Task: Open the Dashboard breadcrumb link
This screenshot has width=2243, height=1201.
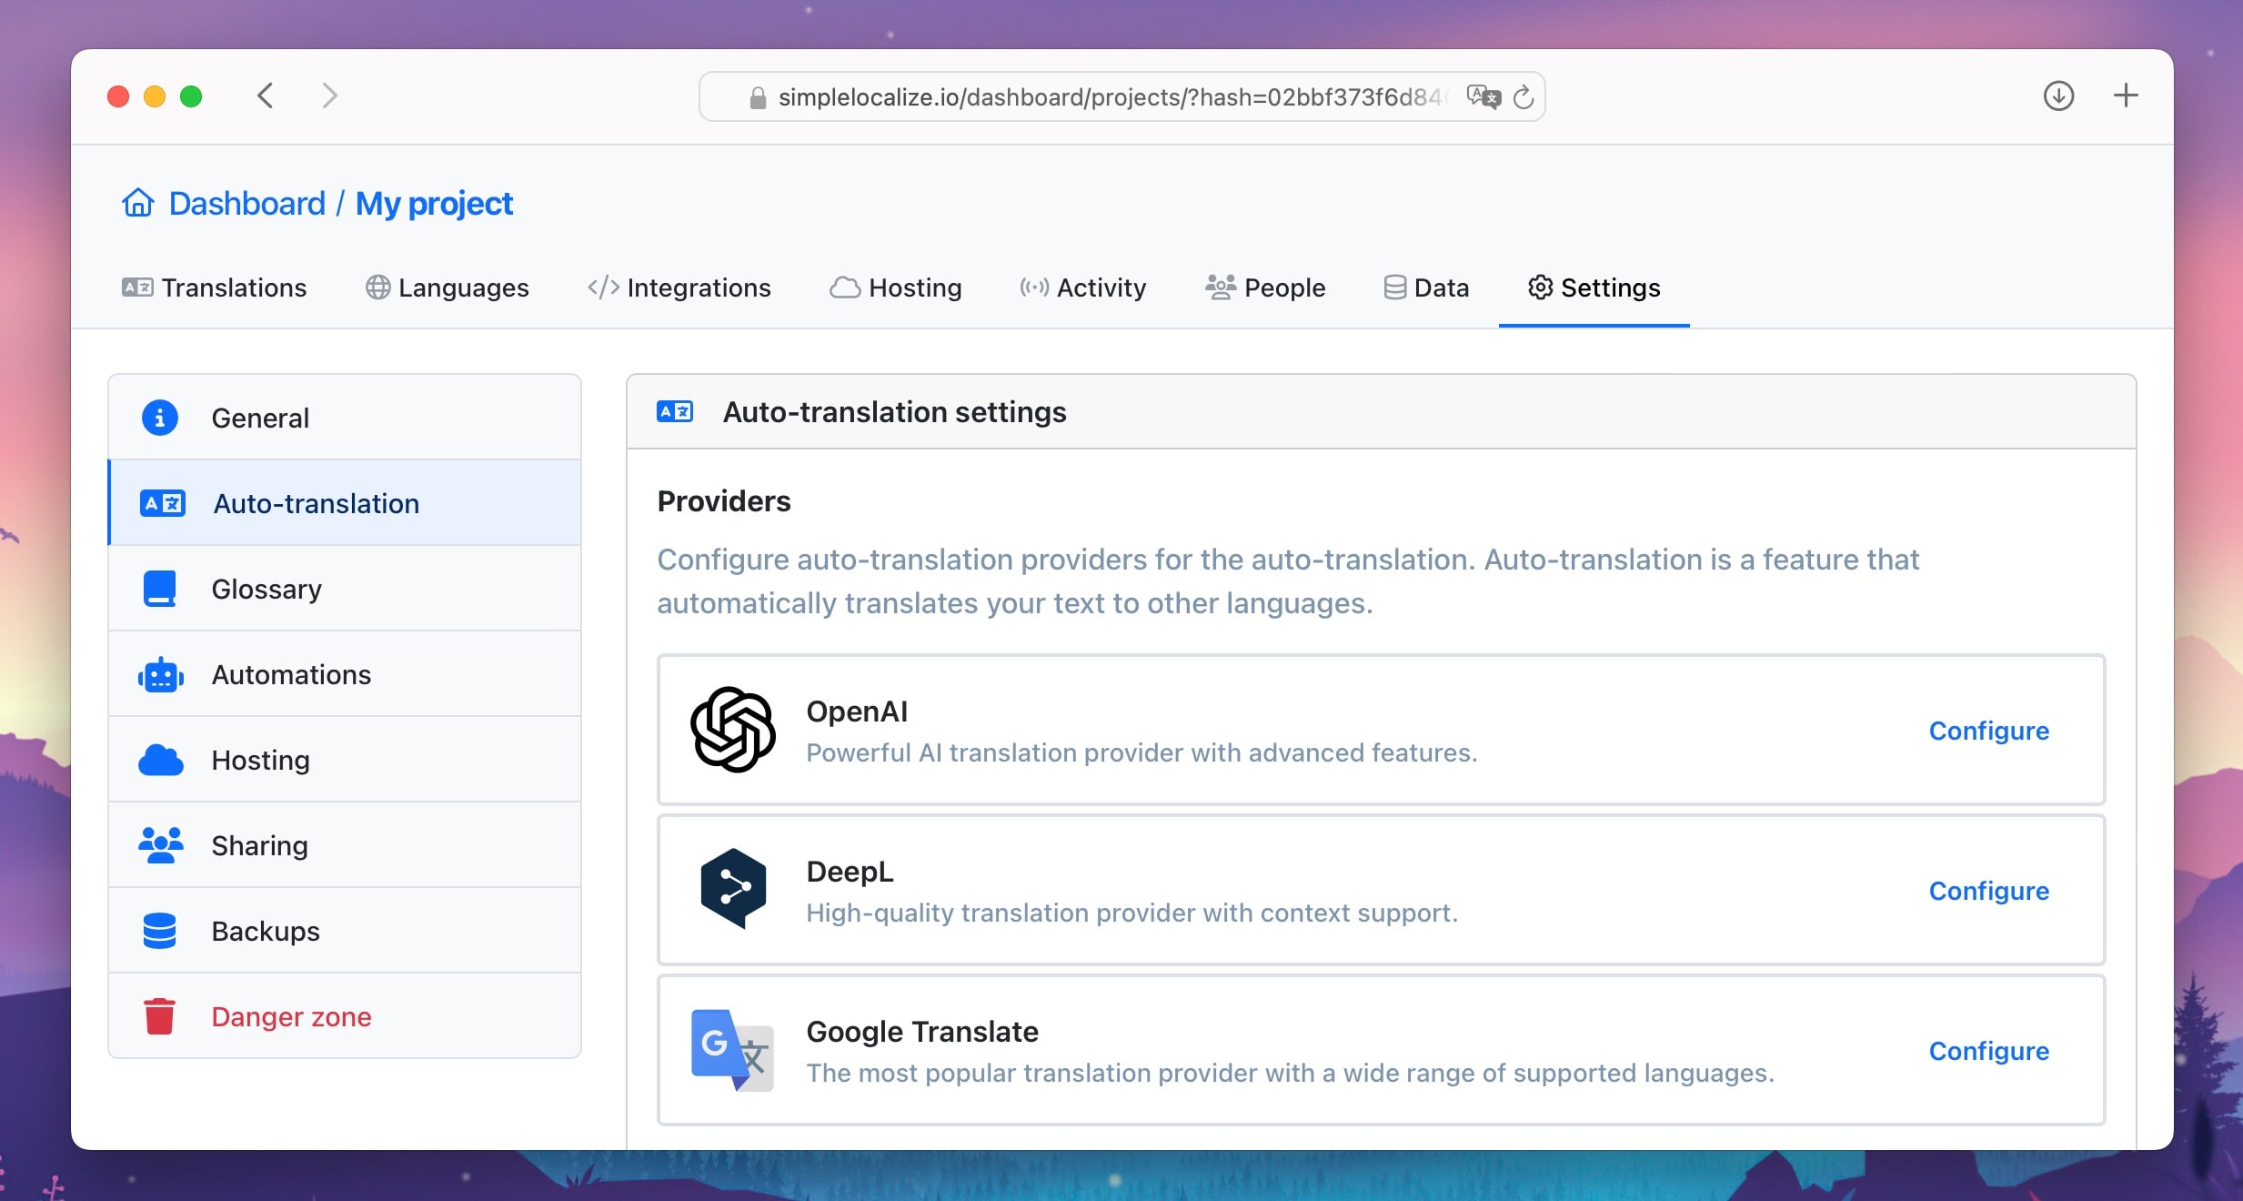Action: click(246, 203)
